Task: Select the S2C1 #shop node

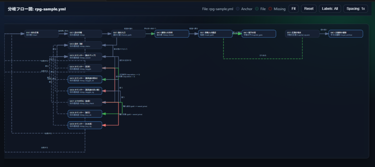Action: [x=85, y=34]
